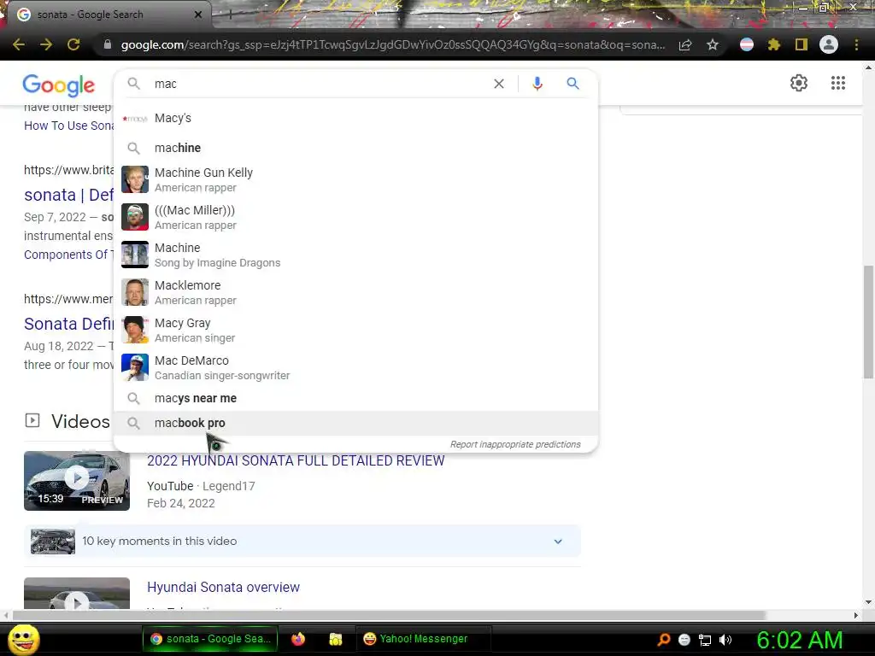
Task: Click the tray search magnifier icon
Action: 663,639
